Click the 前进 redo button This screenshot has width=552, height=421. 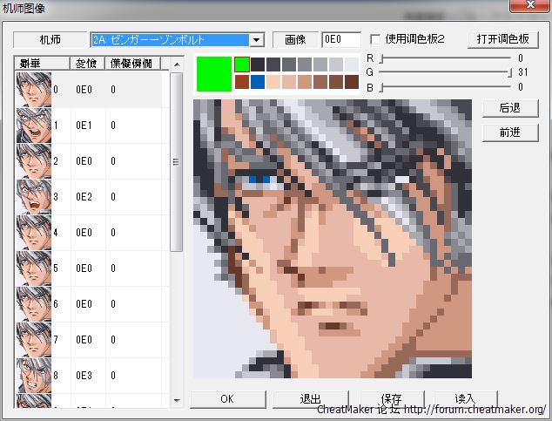tap(509, 132)
